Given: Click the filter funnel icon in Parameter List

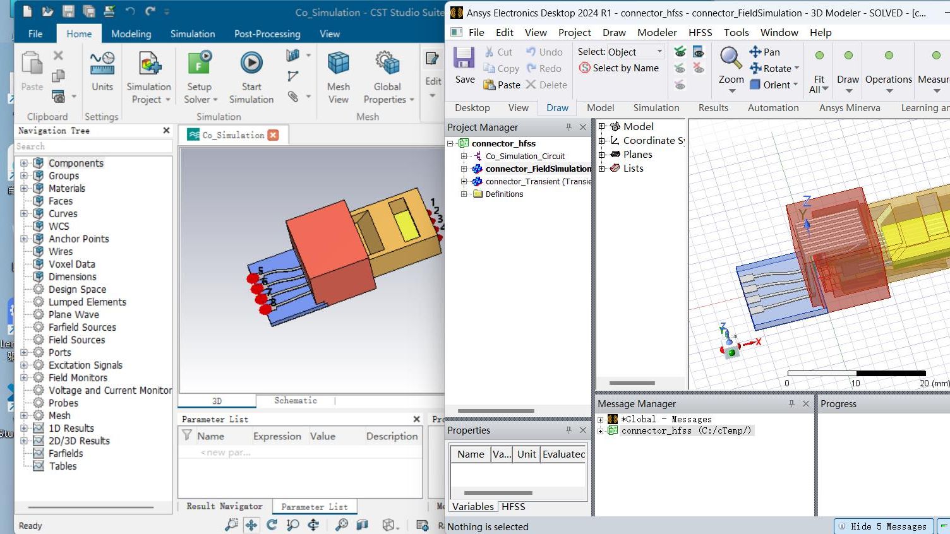Looking at the screenshot, I should (x=187, y=436).
